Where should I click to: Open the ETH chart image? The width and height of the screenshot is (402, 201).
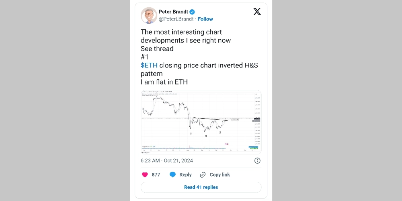click(x=201, y=122)
